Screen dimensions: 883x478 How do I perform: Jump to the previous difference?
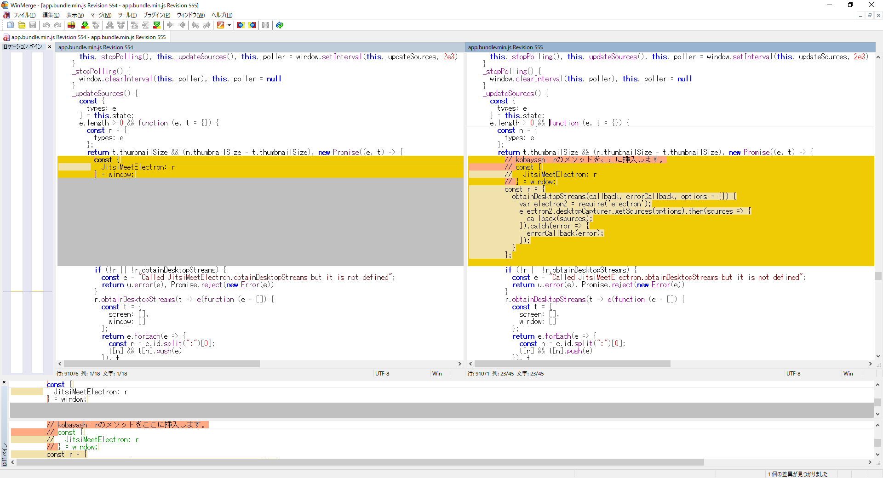(x=96, y=25)
